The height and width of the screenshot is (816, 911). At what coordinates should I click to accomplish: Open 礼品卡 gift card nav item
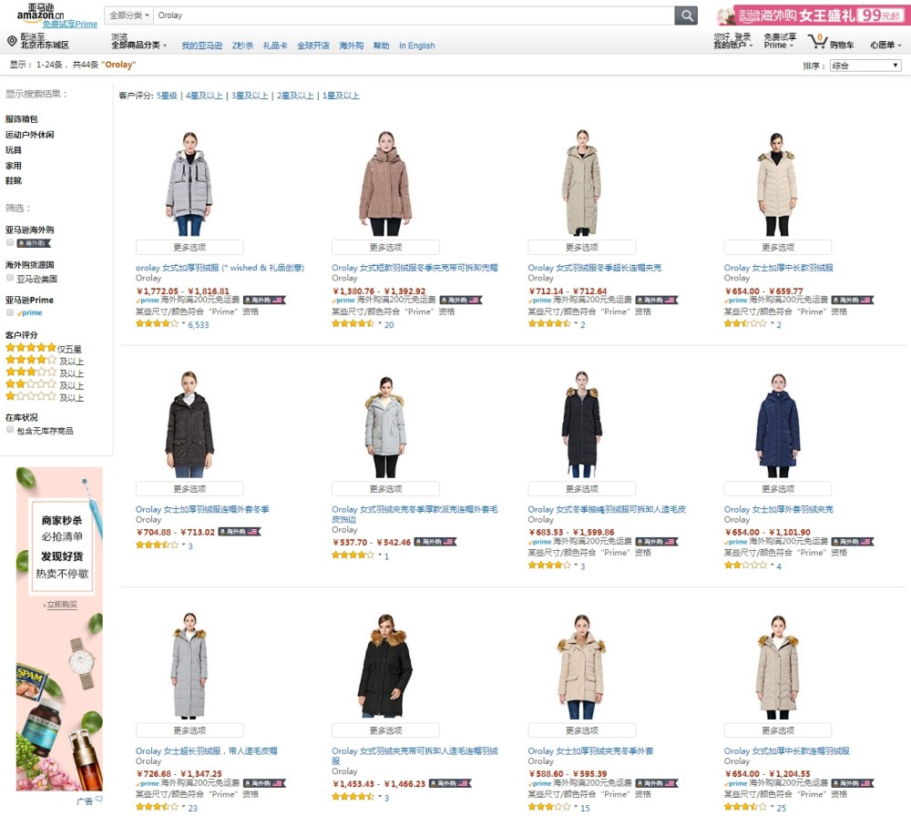click(x=275, y=46)
